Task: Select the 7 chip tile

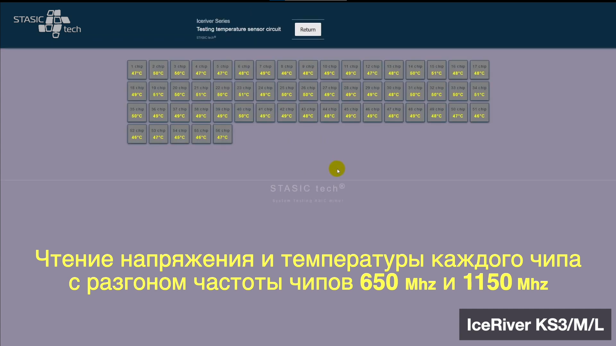Action: pos(265,70)
